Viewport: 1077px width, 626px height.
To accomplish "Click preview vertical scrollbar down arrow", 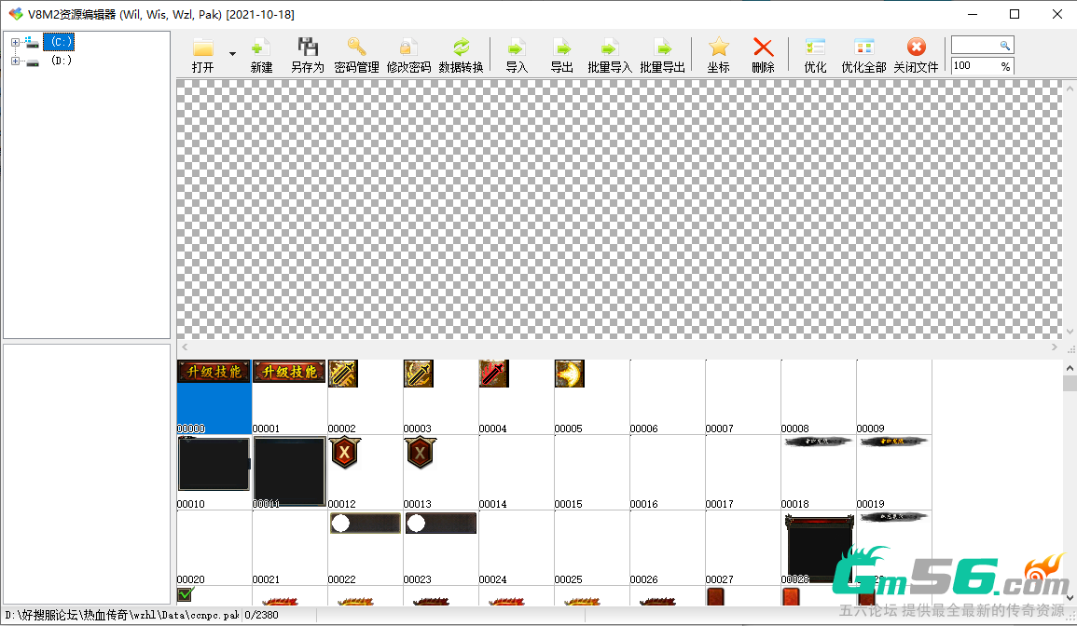I will click(x=1070, y=332).
